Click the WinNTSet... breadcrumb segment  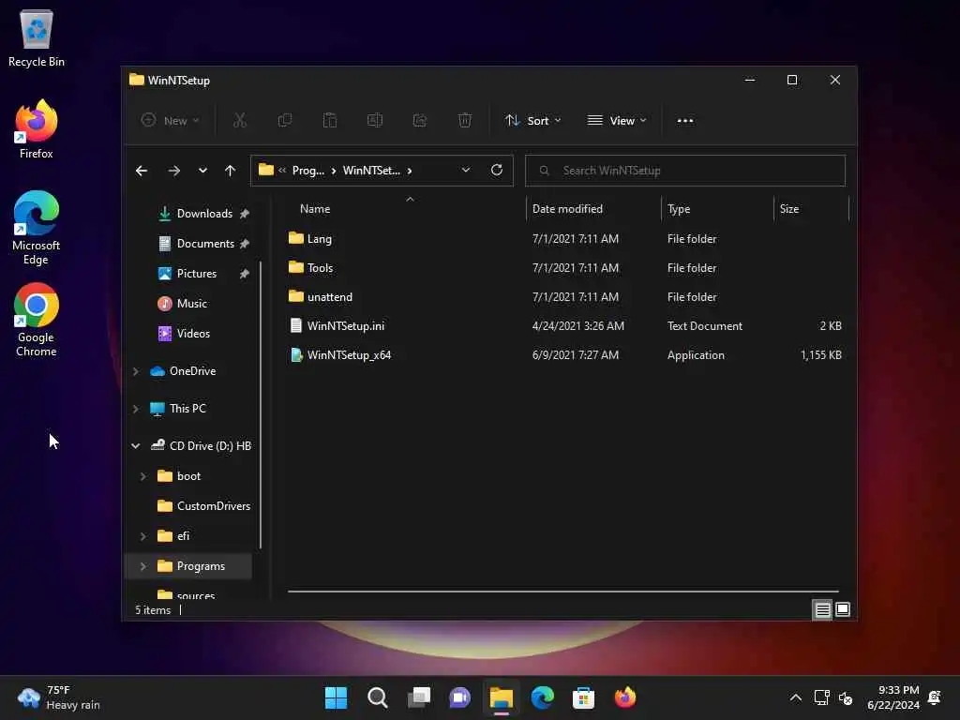click(371, 171)
